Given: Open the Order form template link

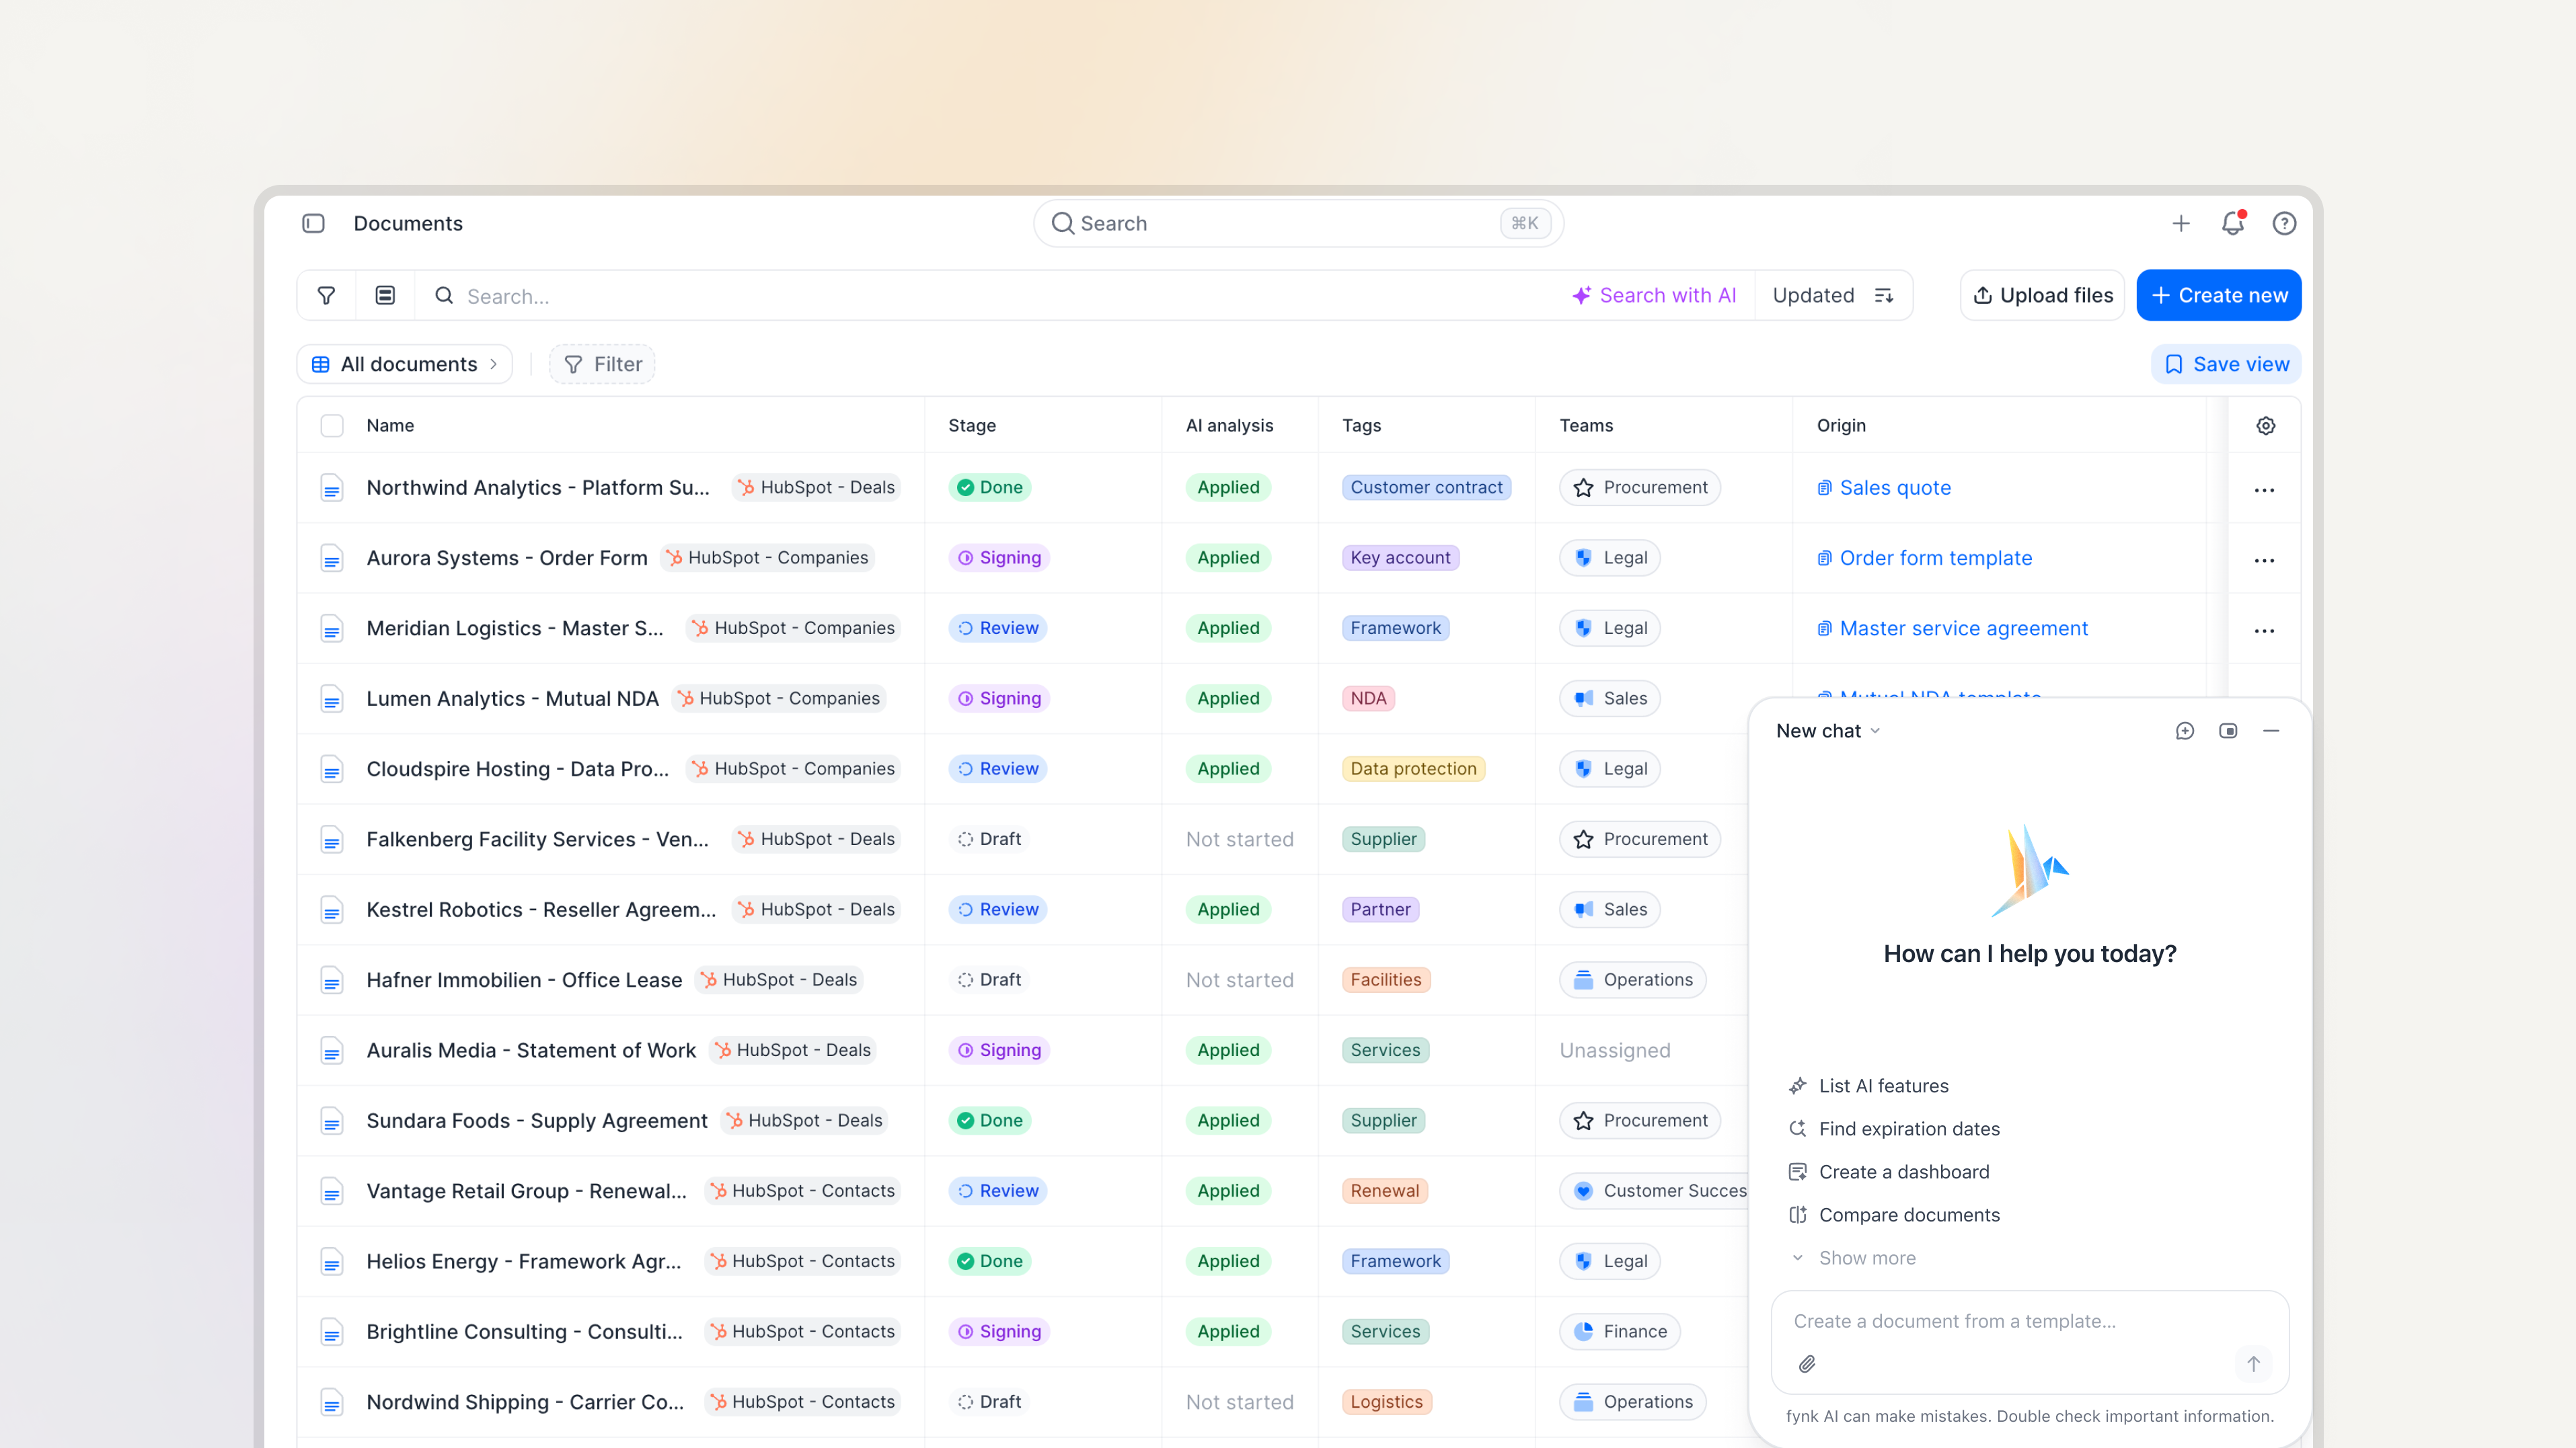Looking at the screenshot, I should [x=1925, y=557].
